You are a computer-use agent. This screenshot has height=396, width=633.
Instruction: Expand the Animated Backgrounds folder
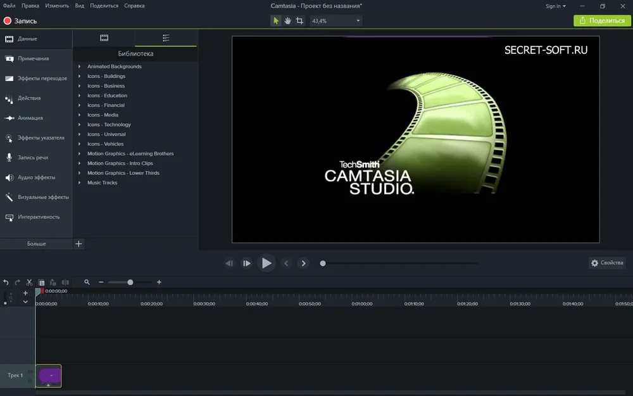(80, 67)
